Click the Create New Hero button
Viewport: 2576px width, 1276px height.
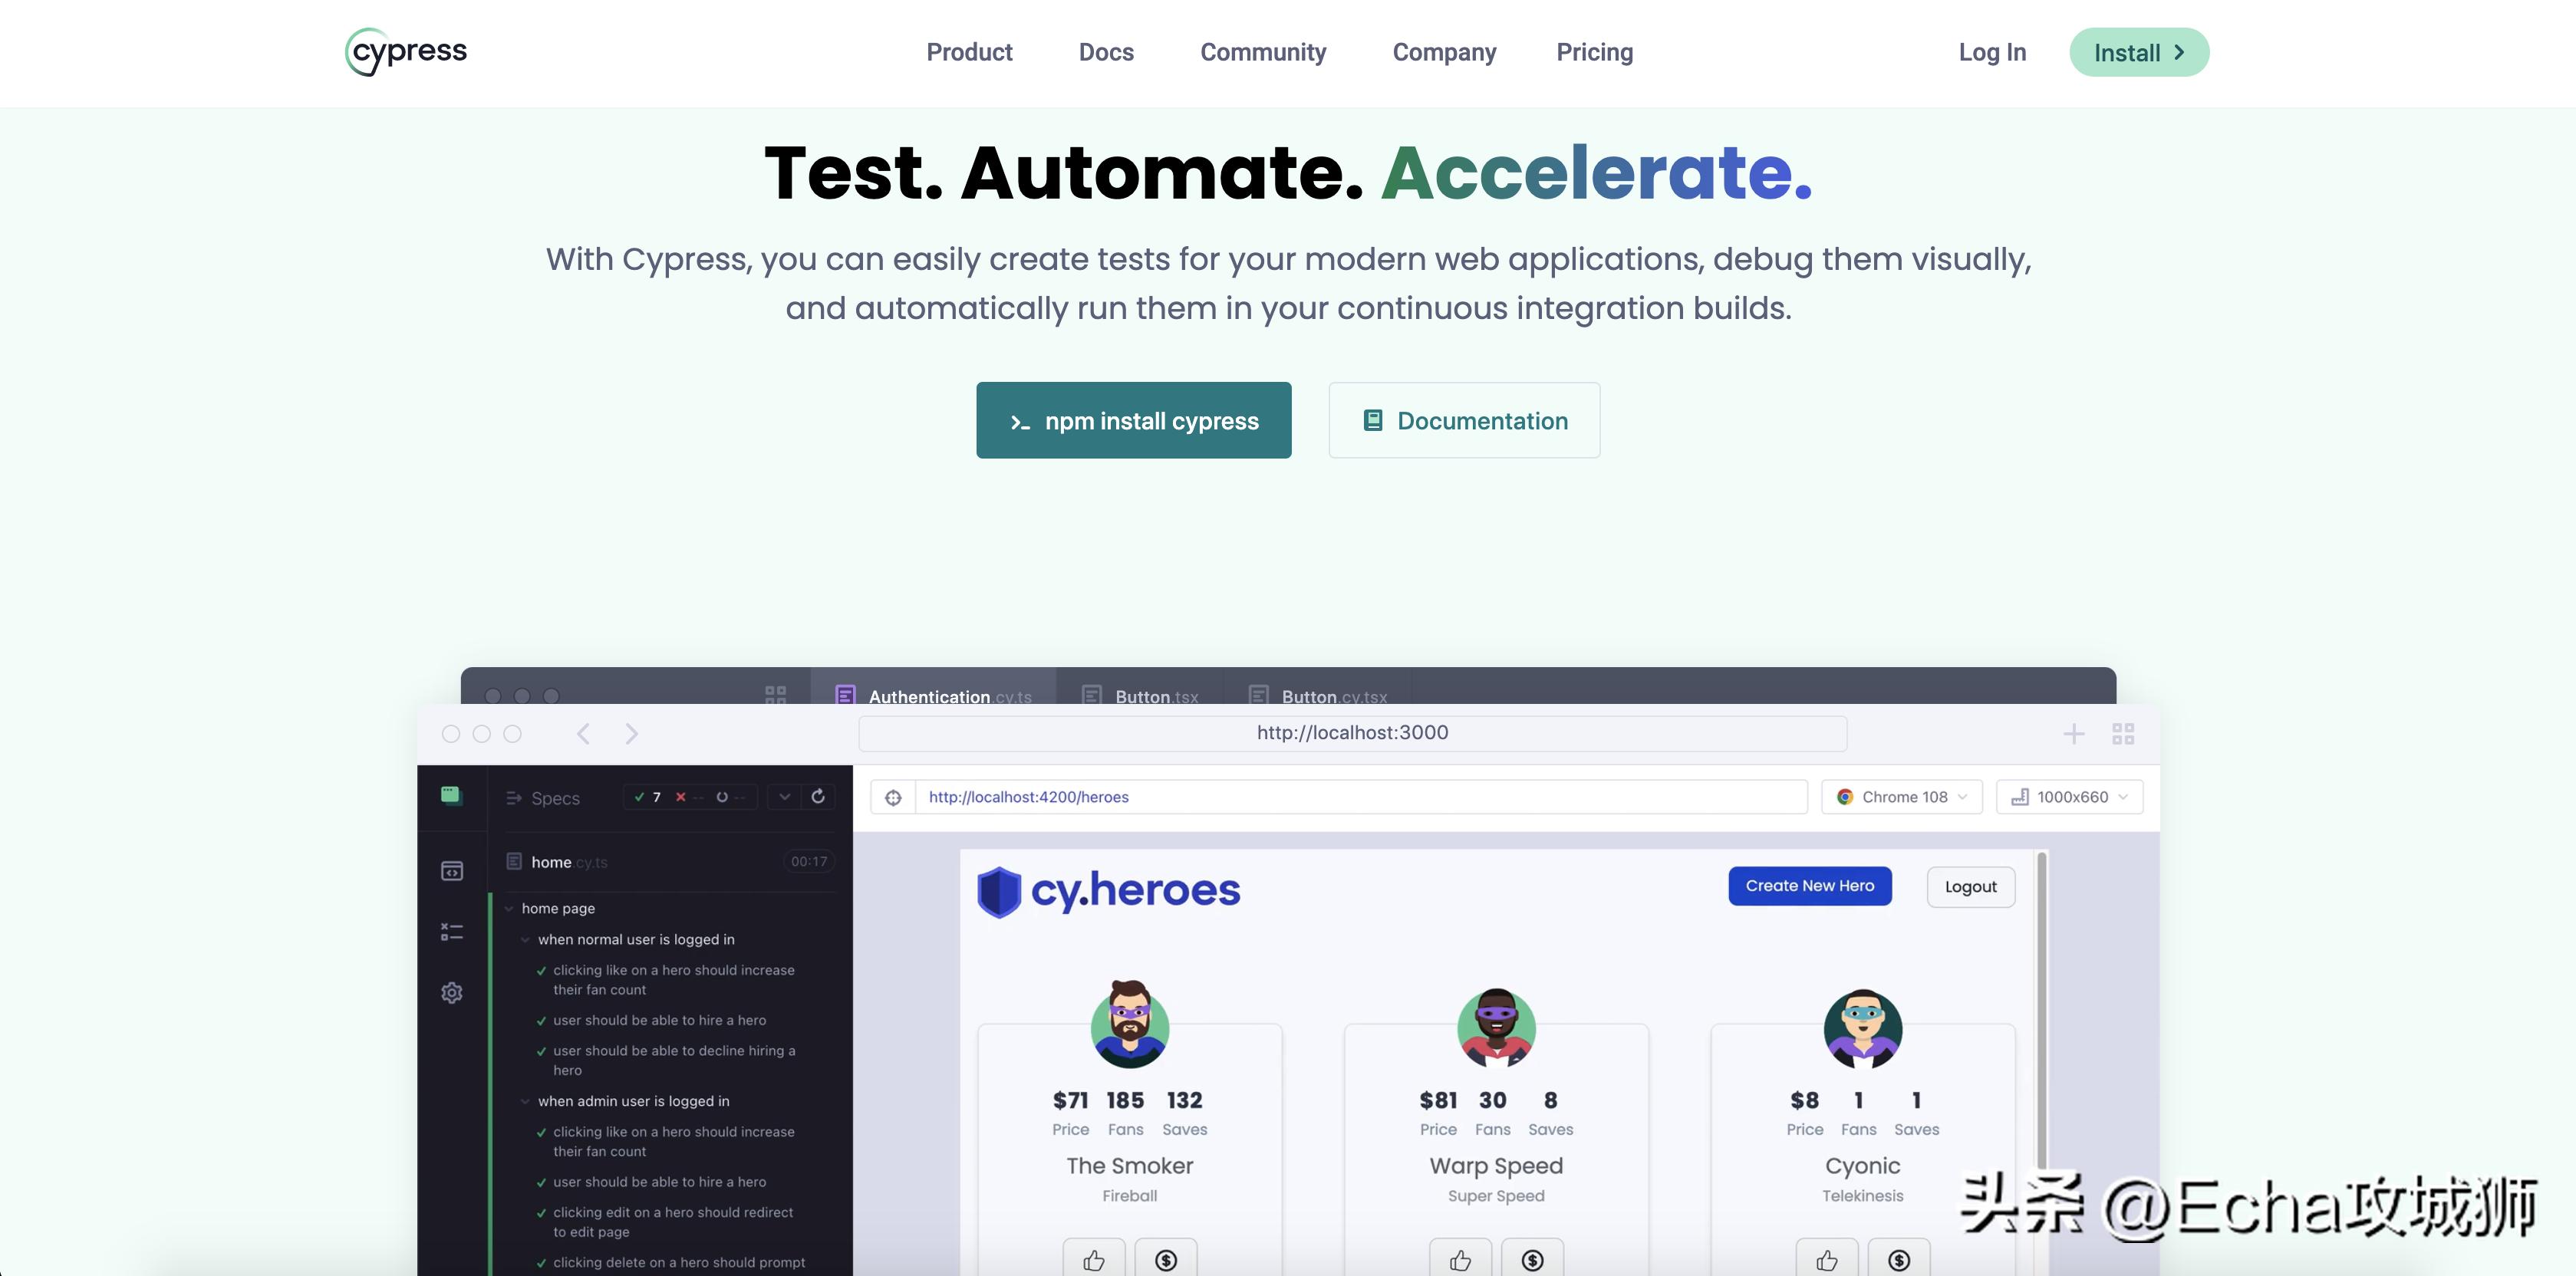pos(1809,886)
